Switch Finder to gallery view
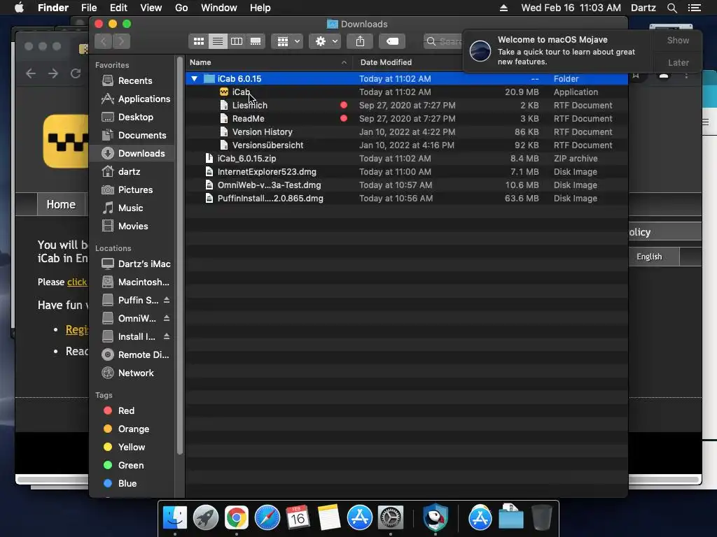This screenshot has height=537, width=717. pos(256,41)
